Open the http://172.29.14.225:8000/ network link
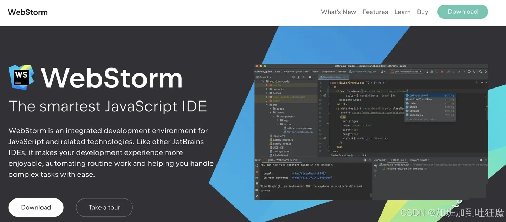506x222 pixels. pos(312,178)
